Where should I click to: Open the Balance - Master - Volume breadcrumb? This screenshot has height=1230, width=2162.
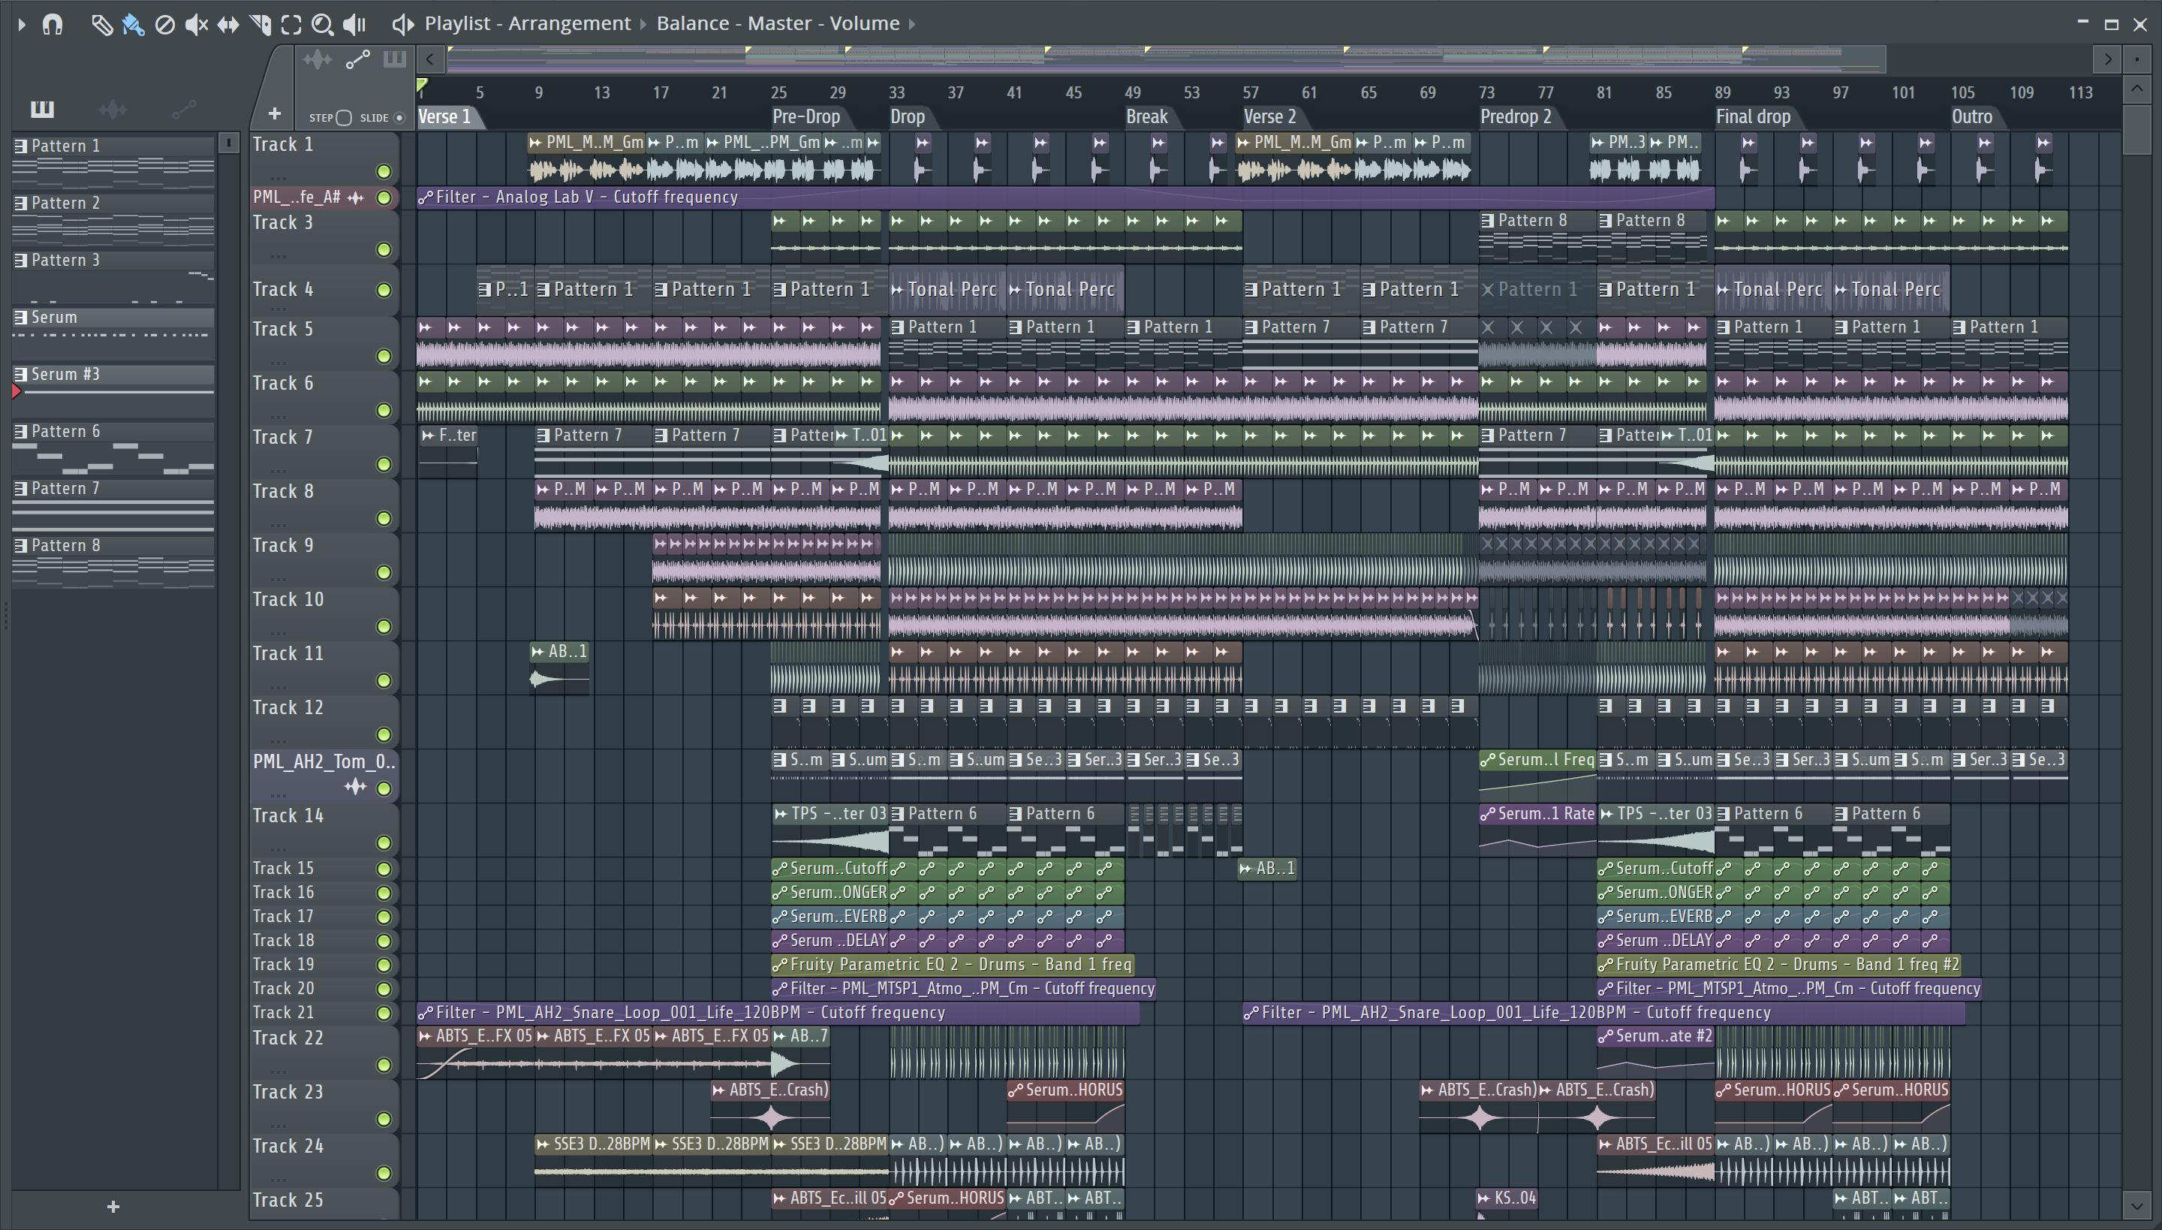[x=777, y=24]
